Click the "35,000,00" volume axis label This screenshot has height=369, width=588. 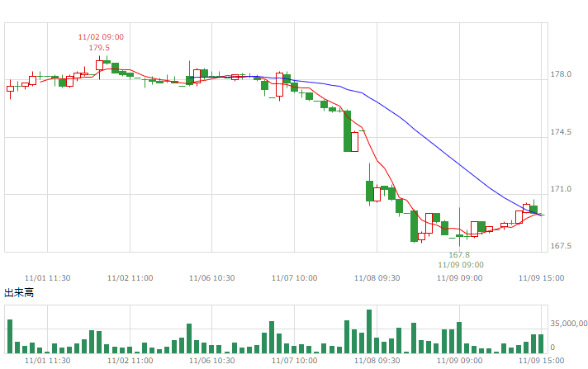click(x=568, y=324)
